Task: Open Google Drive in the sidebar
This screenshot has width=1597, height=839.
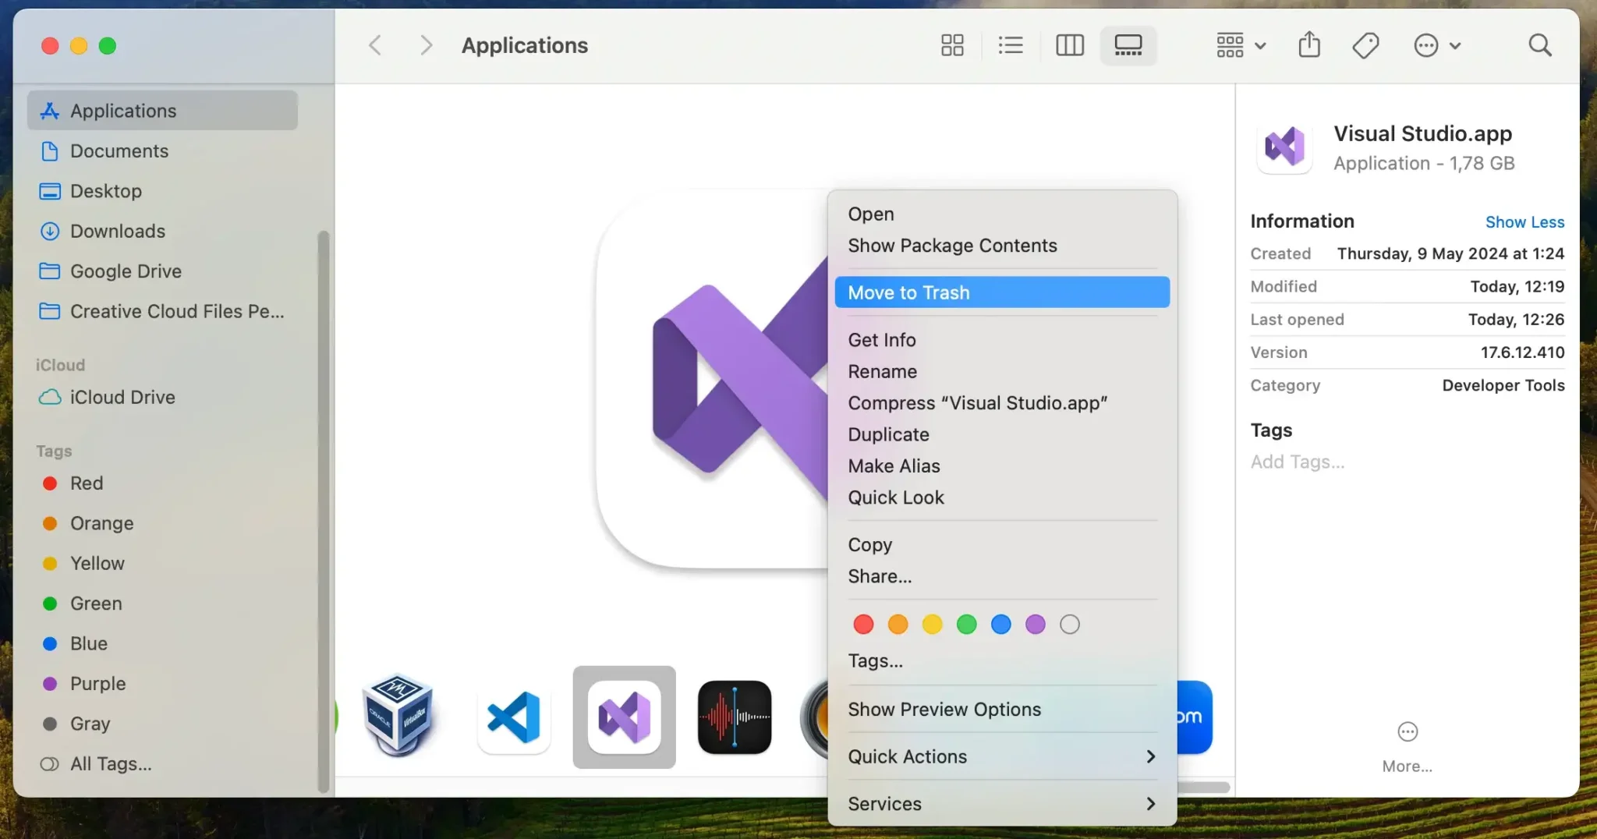Action: 163,271
